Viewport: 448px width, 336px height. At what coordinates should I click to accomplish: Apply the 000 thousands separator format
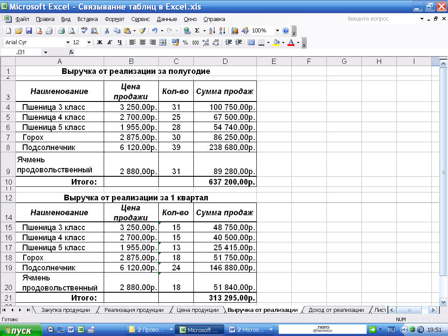pos(196,42)
